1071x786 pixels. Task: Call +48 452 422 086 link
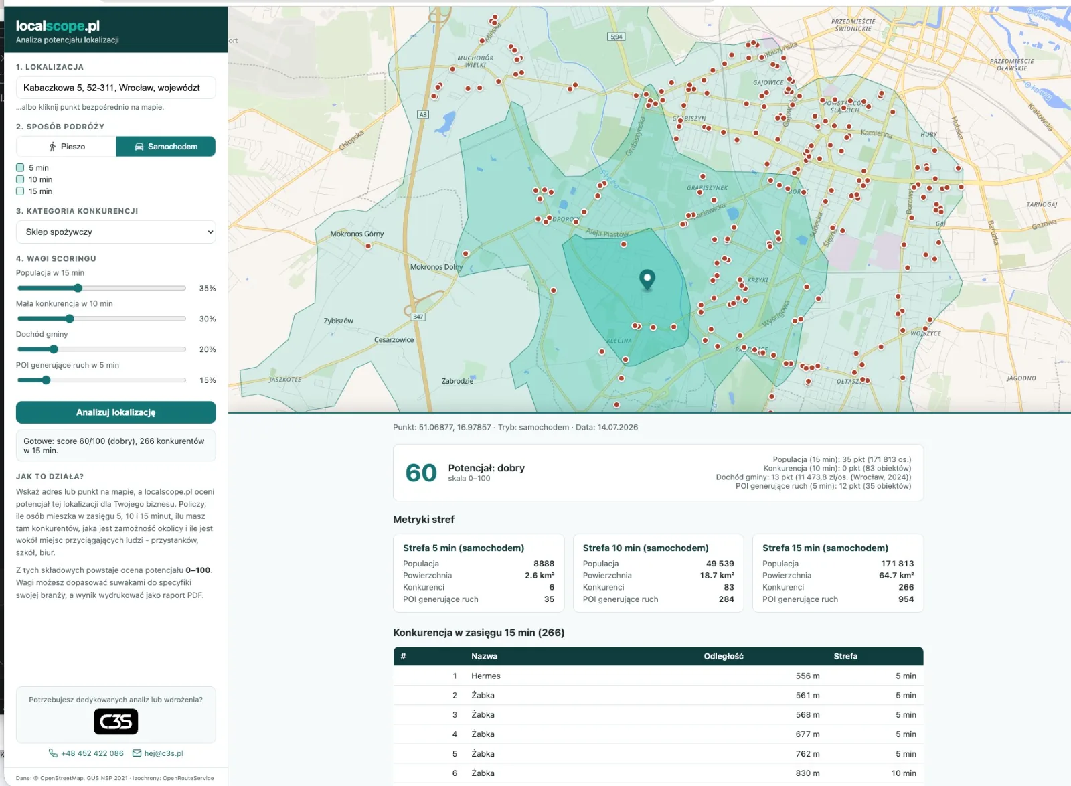[x=92, y=753]
